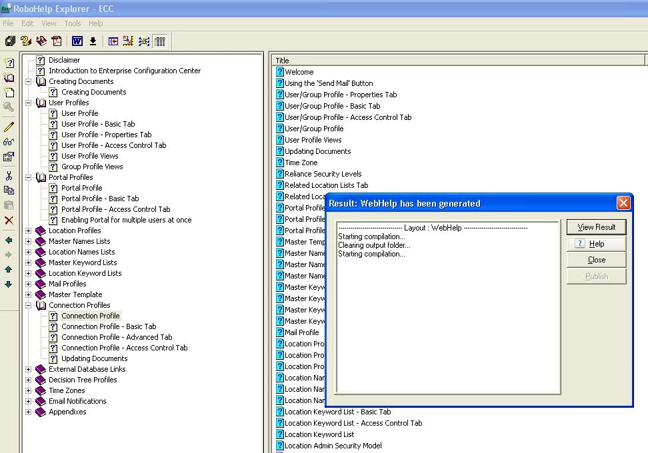Click the link view toolbar icon

pyautogui.click(x=144, y=41)
